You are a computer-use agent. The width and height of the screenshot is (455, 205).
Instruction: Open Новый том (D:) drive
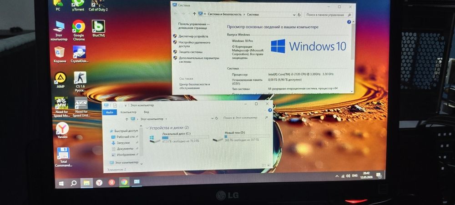pyautogui.click(x=241, y=136)
